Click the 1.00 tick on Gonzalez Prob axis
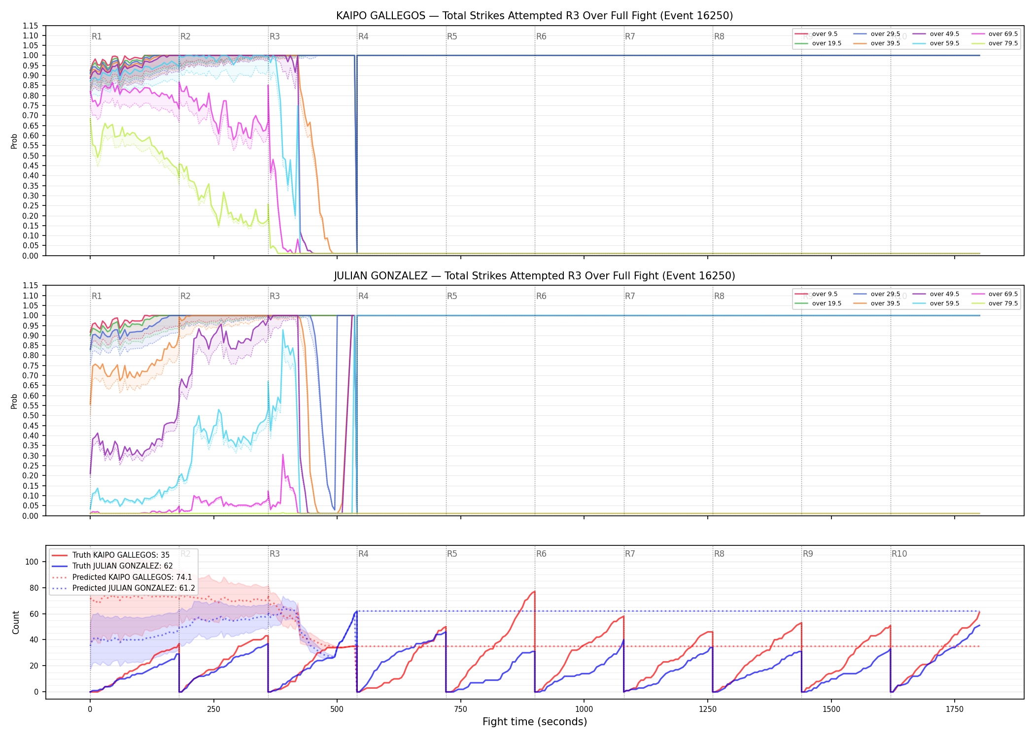Image resolution: width=1035 pixels, height=739 pixels. click(31, 315)
